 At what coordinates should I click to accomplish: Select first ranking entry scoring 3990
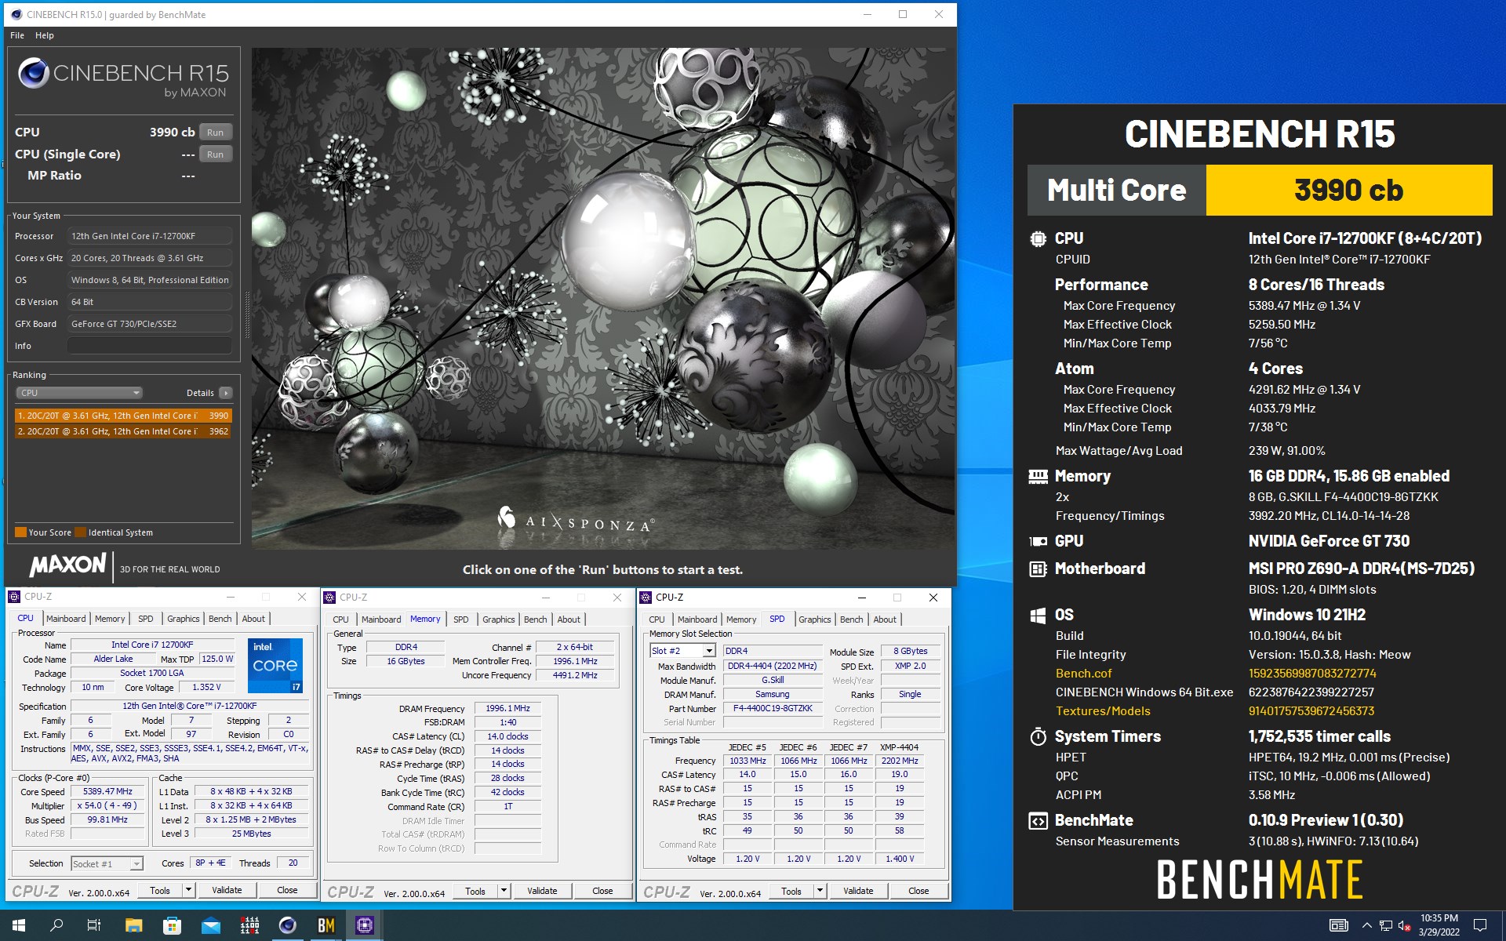click(x=123, y=416)
